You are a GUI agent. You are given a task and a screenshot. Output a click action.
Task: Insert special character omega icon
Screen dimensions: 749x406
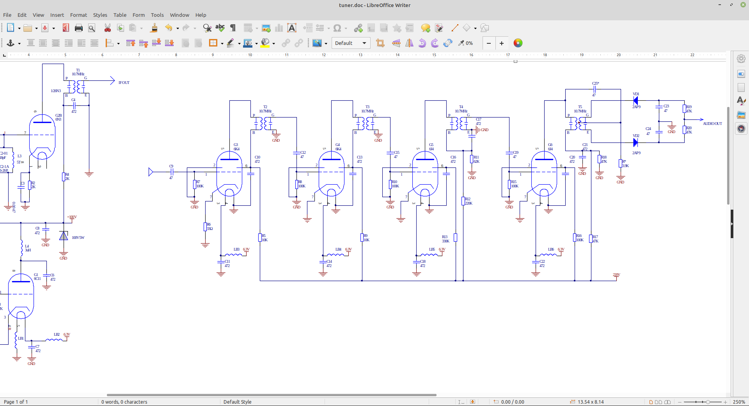pos(337,28)
